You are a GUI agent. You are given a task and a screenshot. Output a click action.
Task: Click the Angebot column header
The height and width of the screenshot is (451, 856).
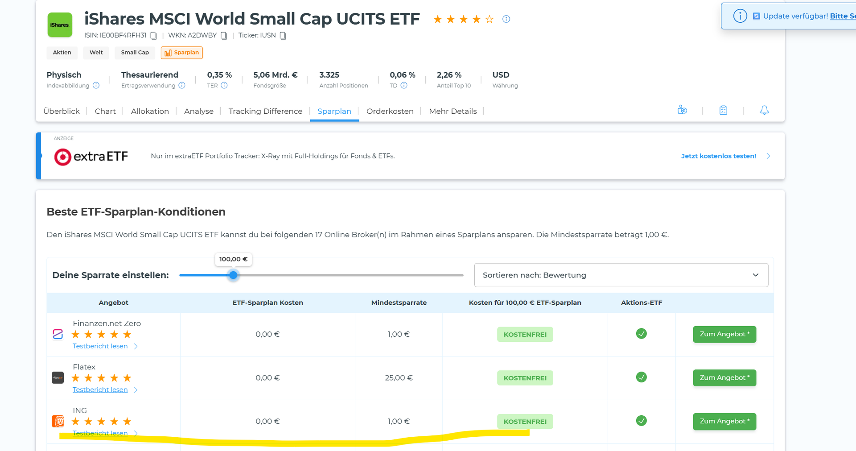tap(114, 303)
